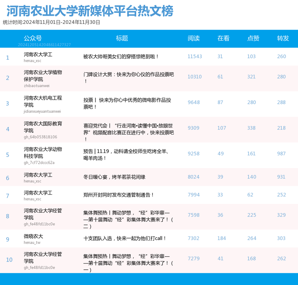The image size is (298, 285).
Task: Select account 河南农业大学动物科技学院
Action: tap(43, 153)
